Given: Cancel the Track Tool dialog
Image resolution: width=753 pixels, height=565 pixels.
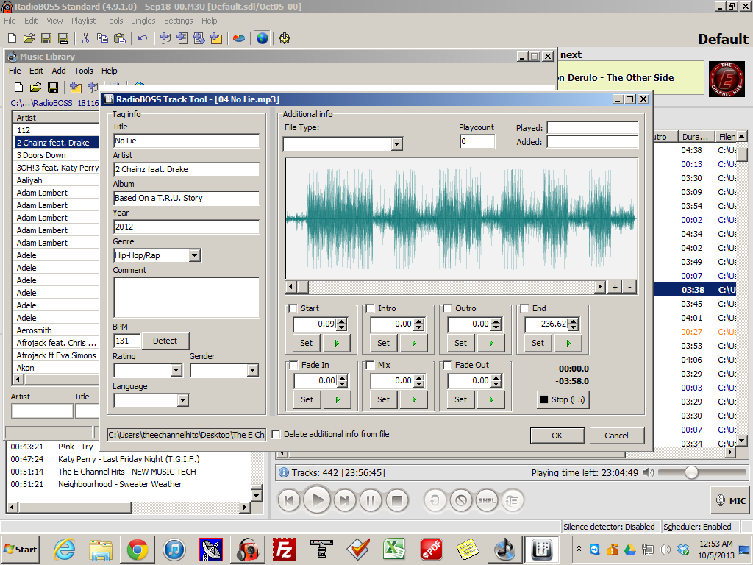Looking at the screenshot, I should tap(617, 436).
